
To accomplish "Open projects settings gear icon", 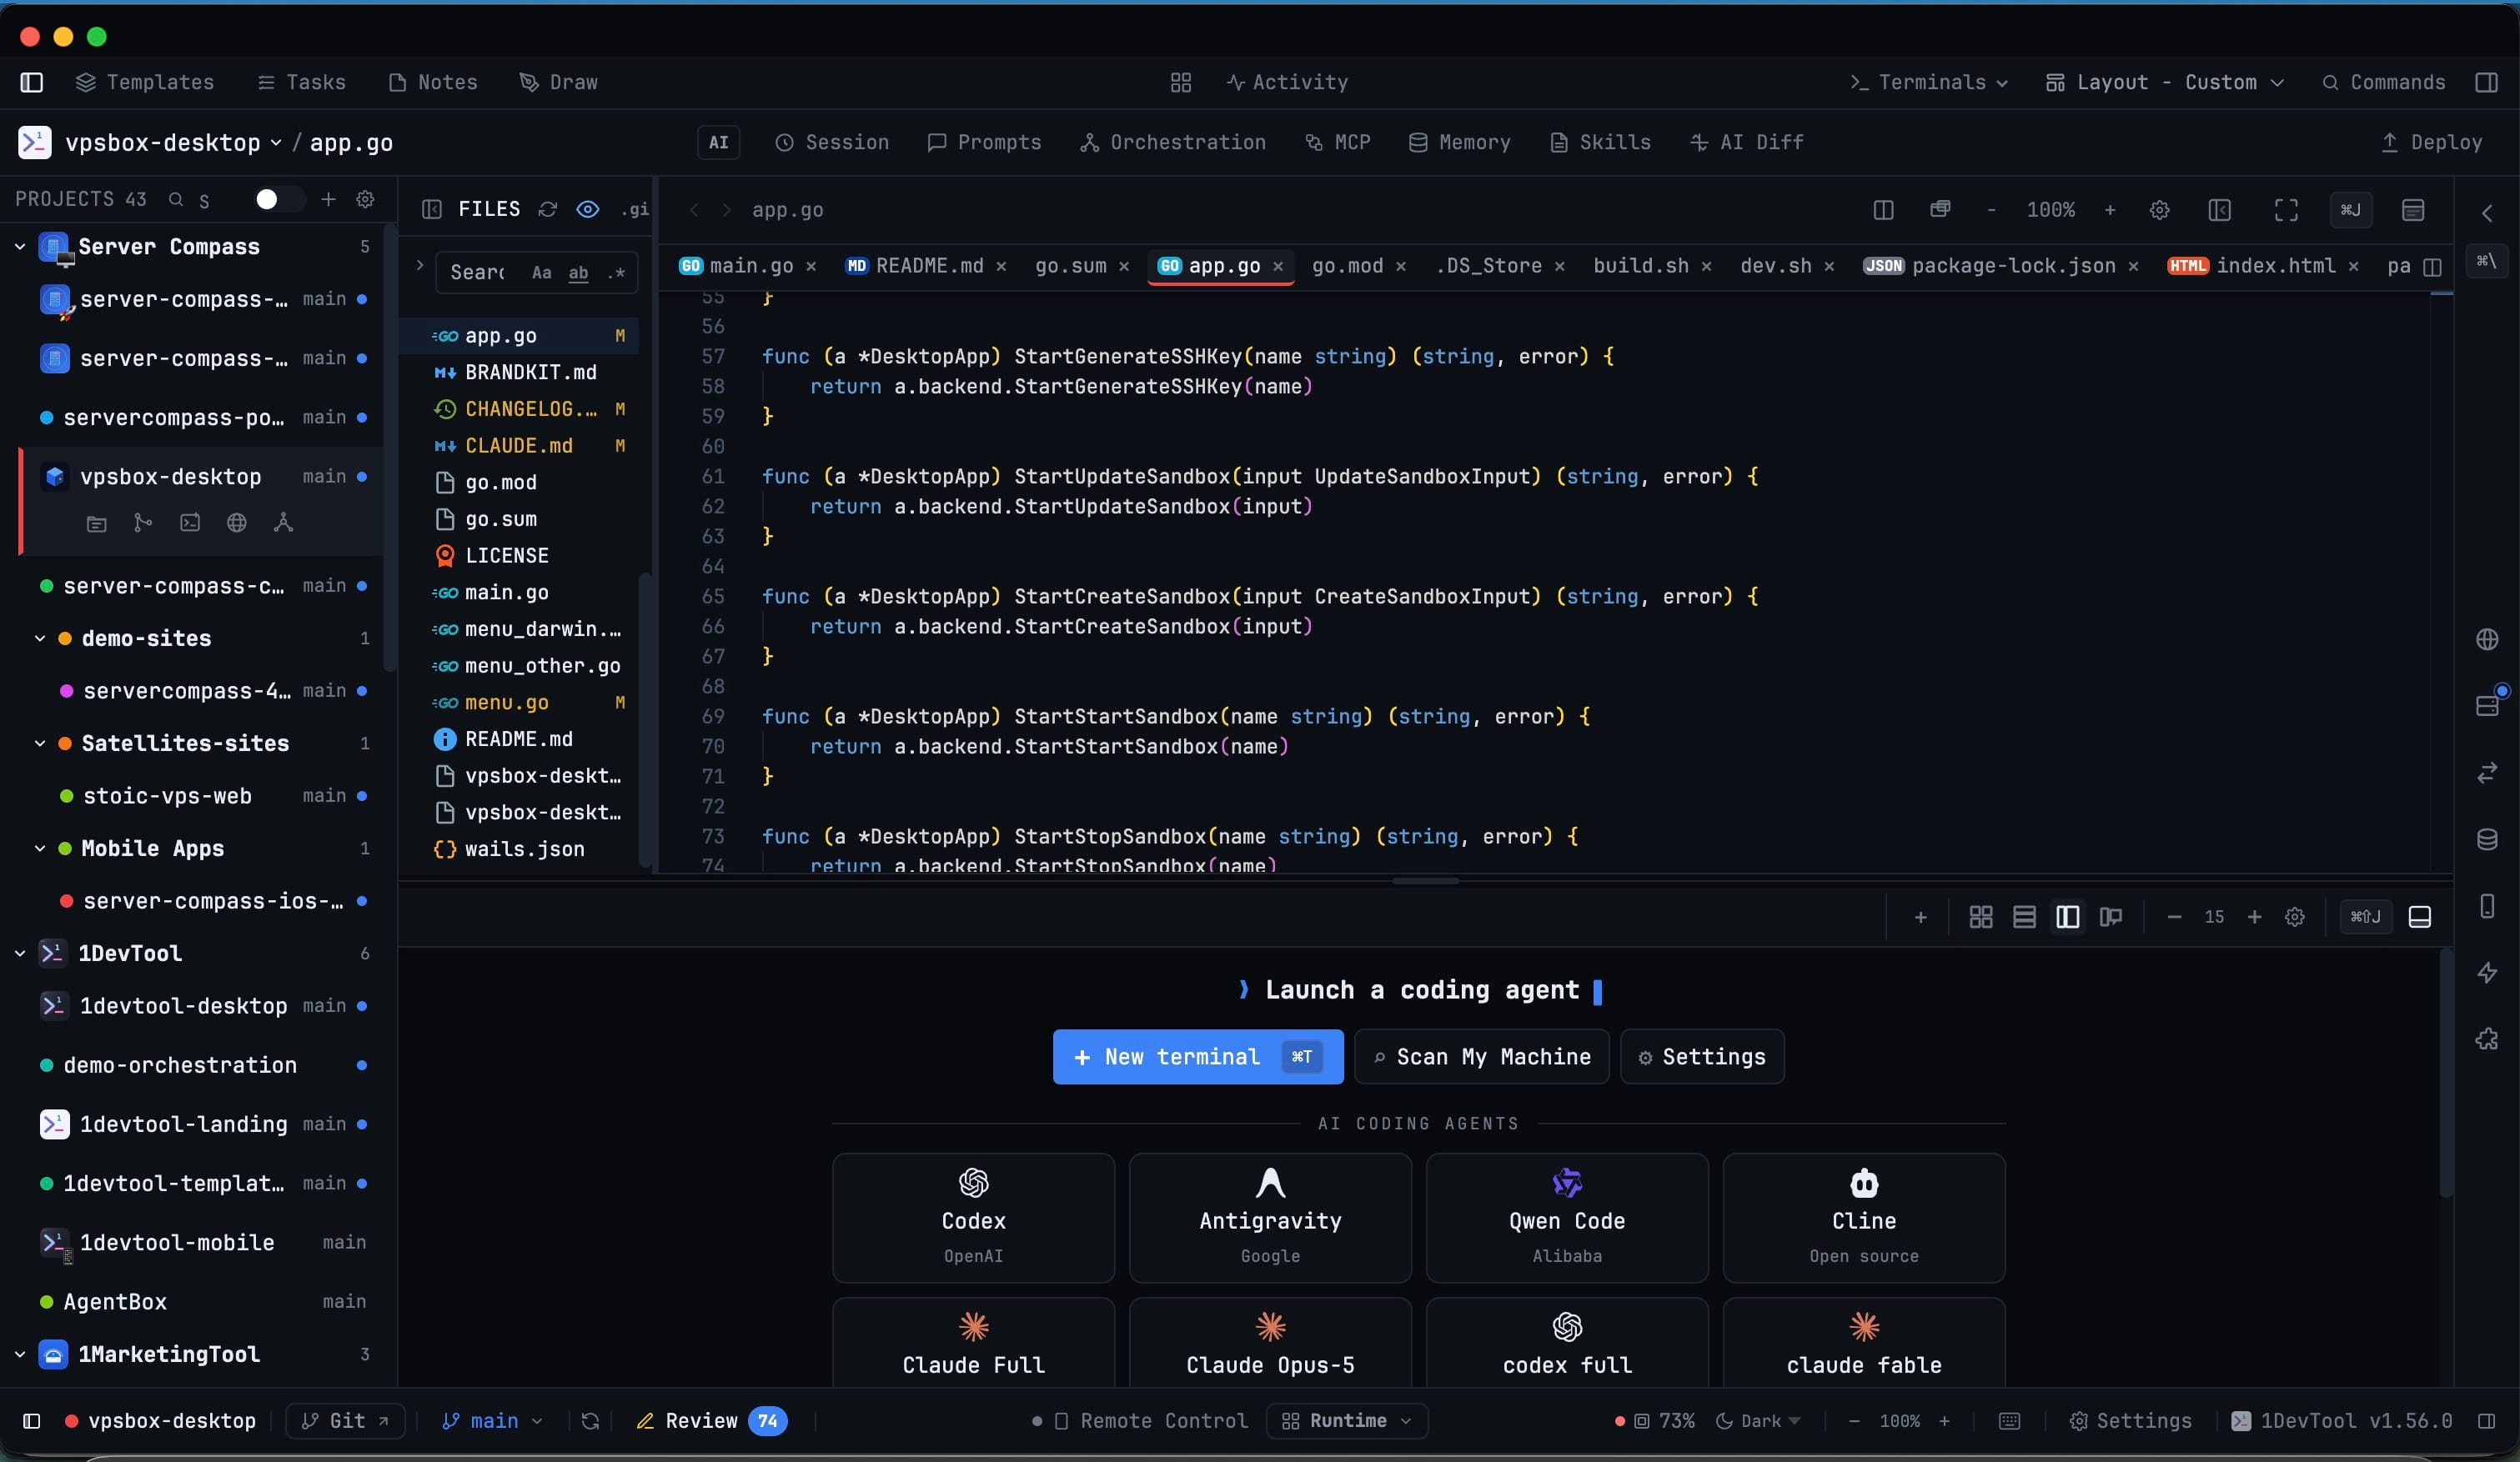I will coord(365,199).
